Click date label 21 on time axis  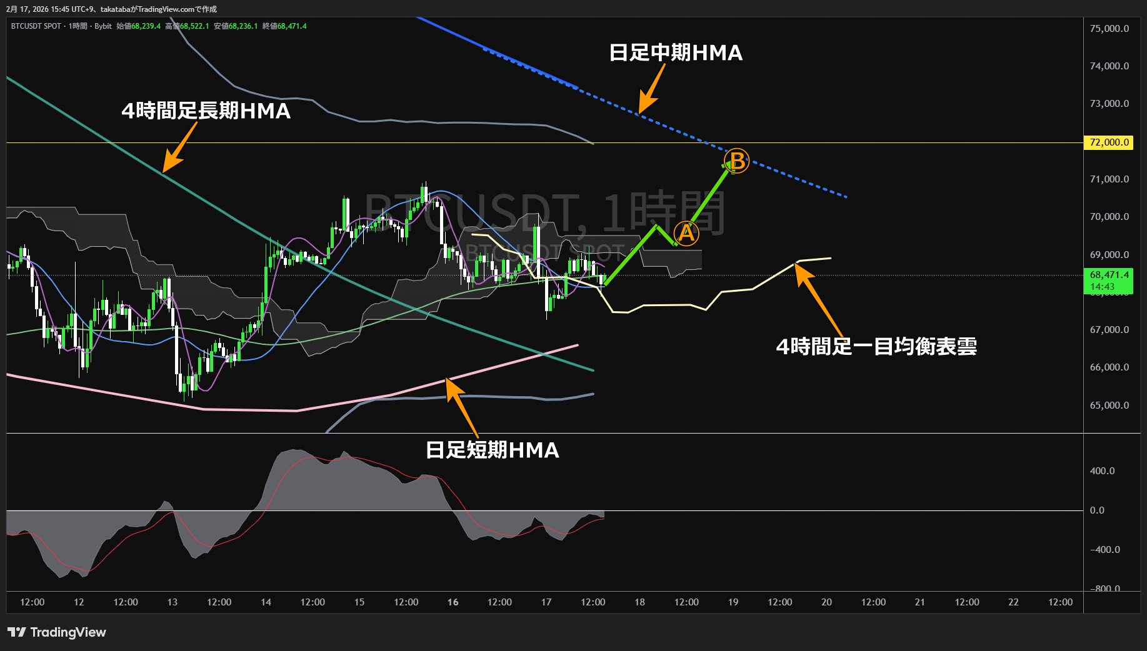(920, 602)
